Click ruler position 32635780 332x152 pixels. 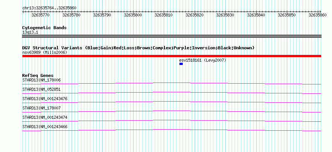(x=71, y=15)
